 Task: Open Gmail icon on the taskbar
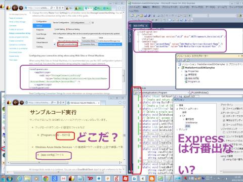point(63,178)
